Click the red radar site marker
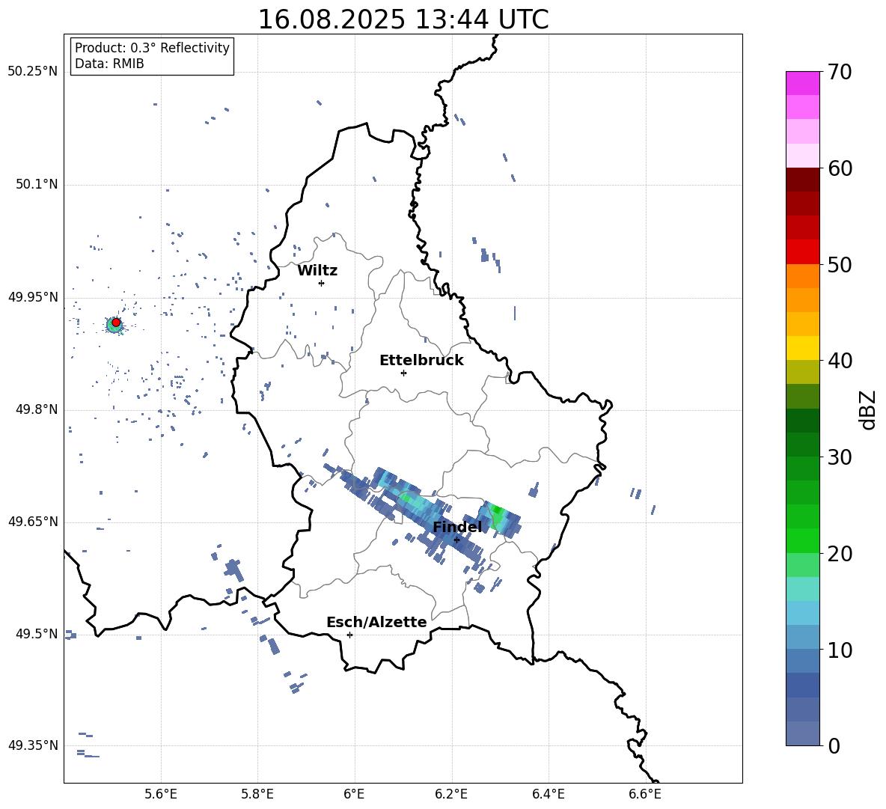Viewport: 886px width, 809px height. click(116, 323)
